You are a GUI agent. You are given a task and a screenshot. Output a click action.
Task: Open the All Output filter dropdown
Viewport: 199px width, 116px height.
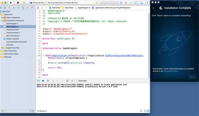[x=42, y=111]
